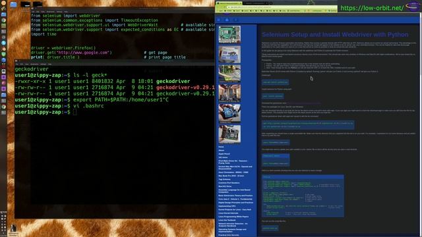Open Common Port Numbers sidebar link
Image resolution: width=422 pixels, height=237 pixels.
point(229,183)
